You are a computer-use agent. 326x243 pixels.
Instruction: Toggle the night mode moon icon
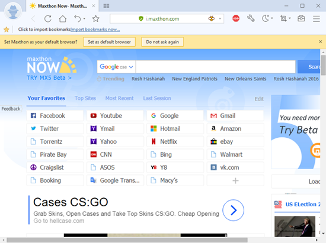tap(266, 19)
